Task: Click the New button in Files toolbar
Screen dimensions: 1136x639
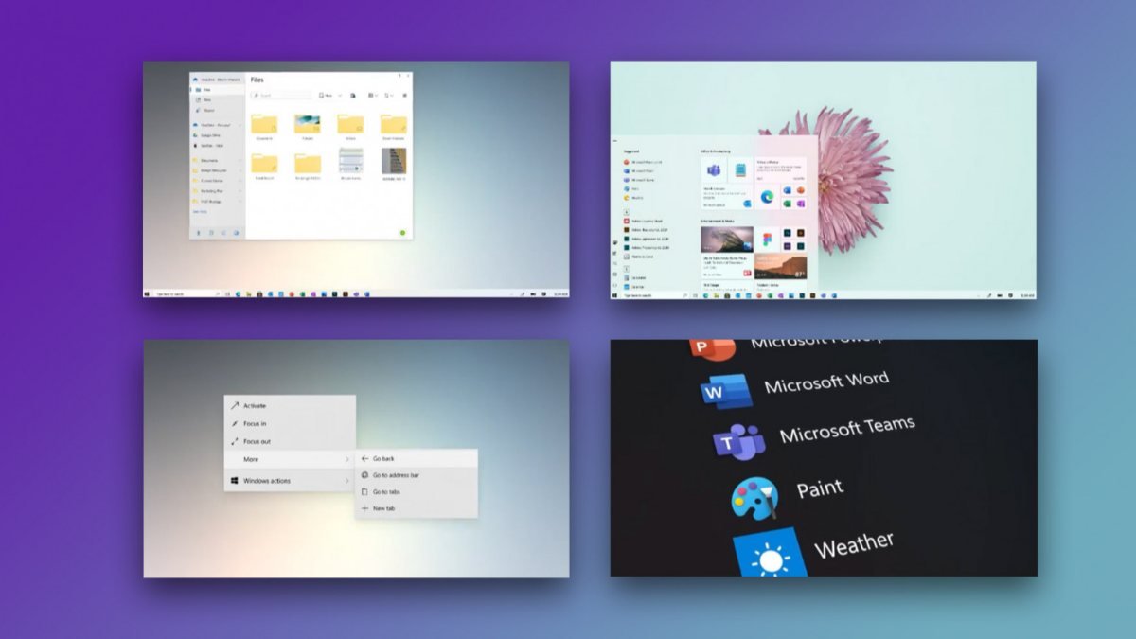Action: pos(325,95)
